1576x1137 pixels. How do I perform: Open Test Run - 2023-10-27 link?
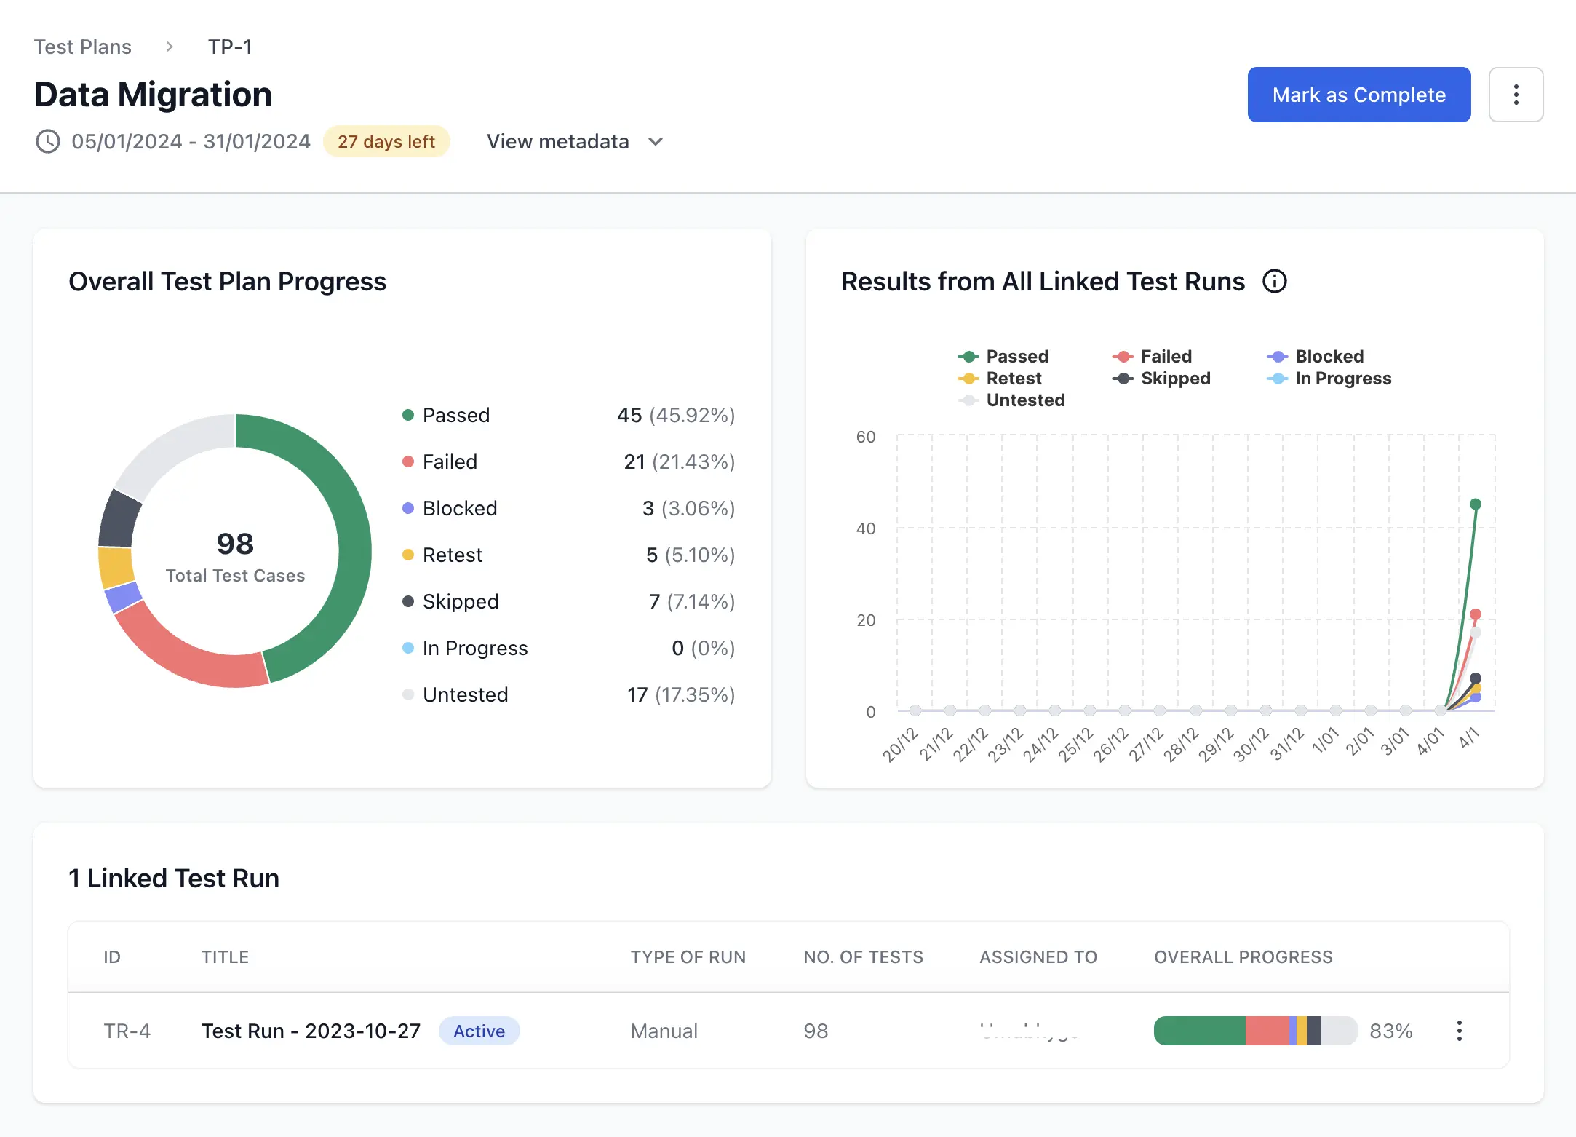(311, 1031)
